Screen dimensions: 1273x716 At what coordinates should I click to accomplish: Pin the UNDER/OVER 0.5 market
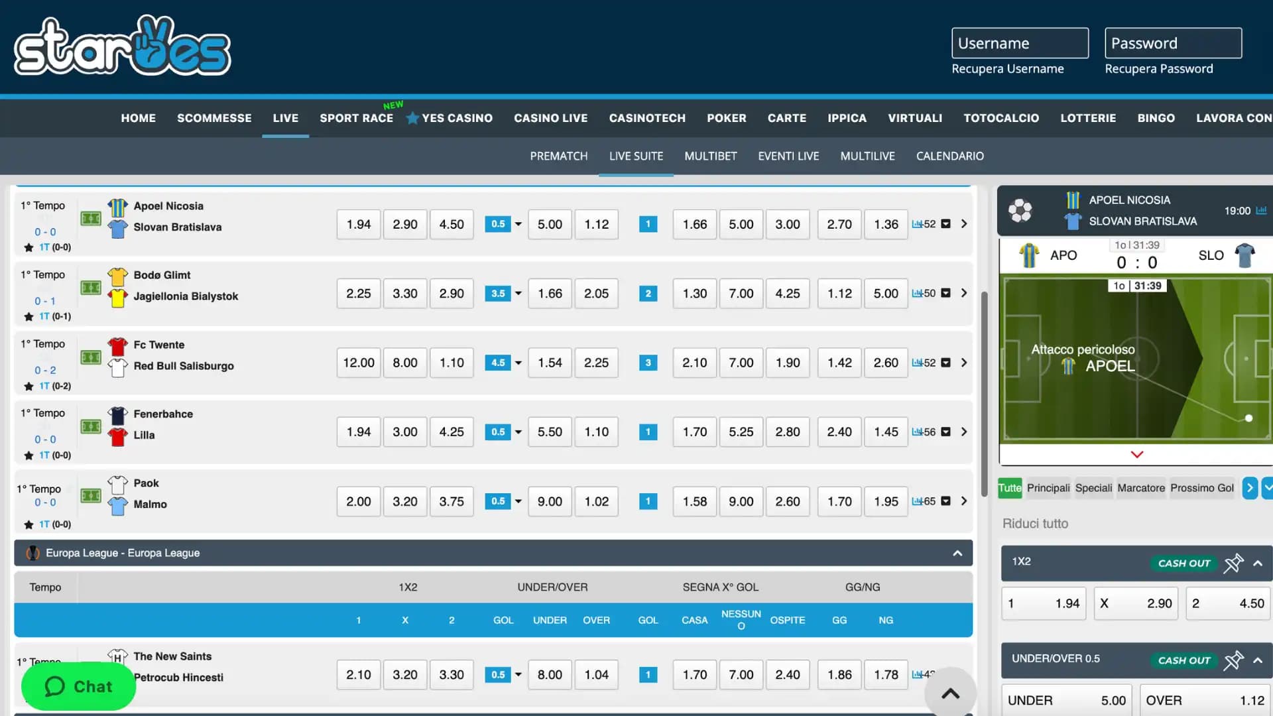point(1234,660)
